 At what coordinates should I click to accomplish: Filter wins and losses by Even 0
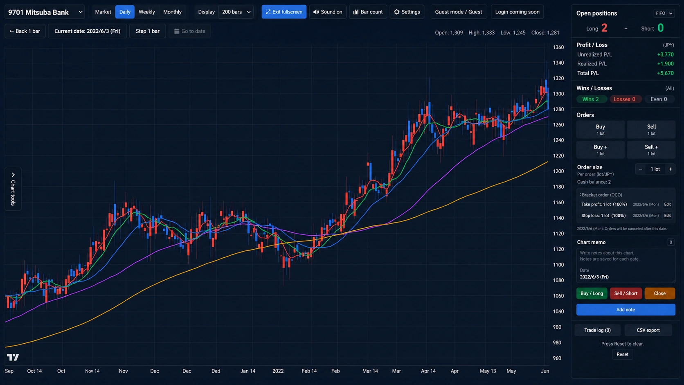click(659, 99)
